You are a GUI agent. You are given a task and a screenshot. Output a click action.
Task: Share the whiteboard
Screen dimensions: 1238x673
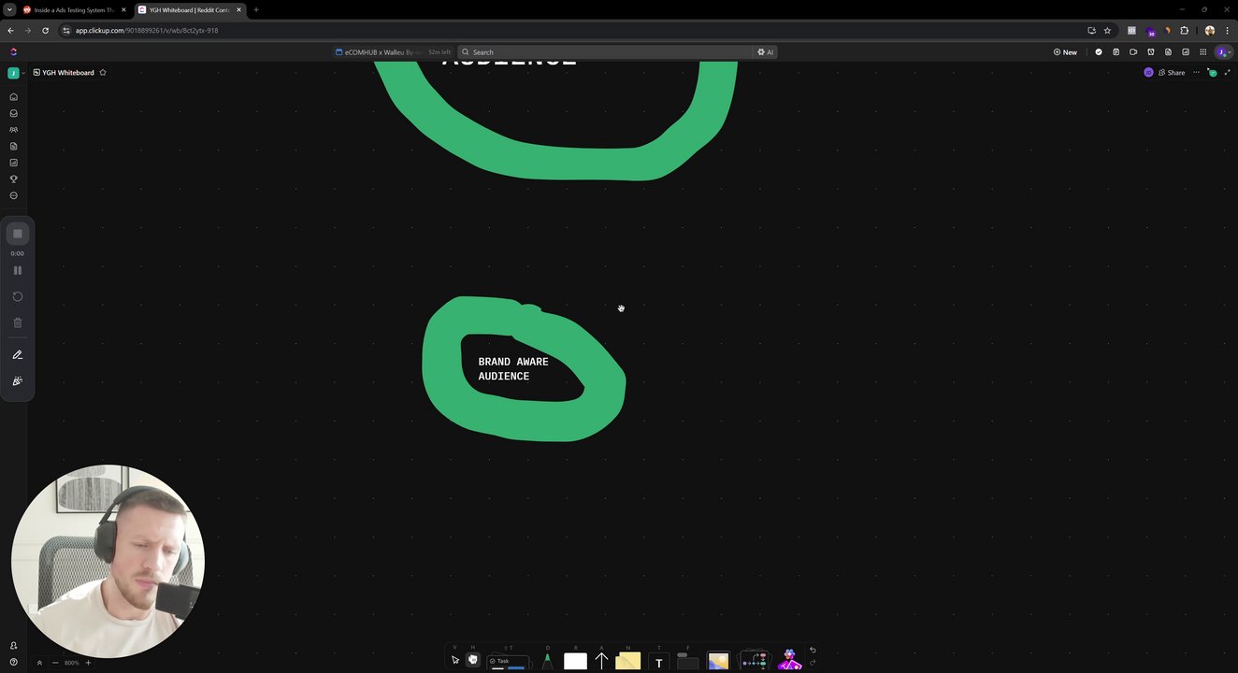pyautogui.click(x=1172, y=73)
